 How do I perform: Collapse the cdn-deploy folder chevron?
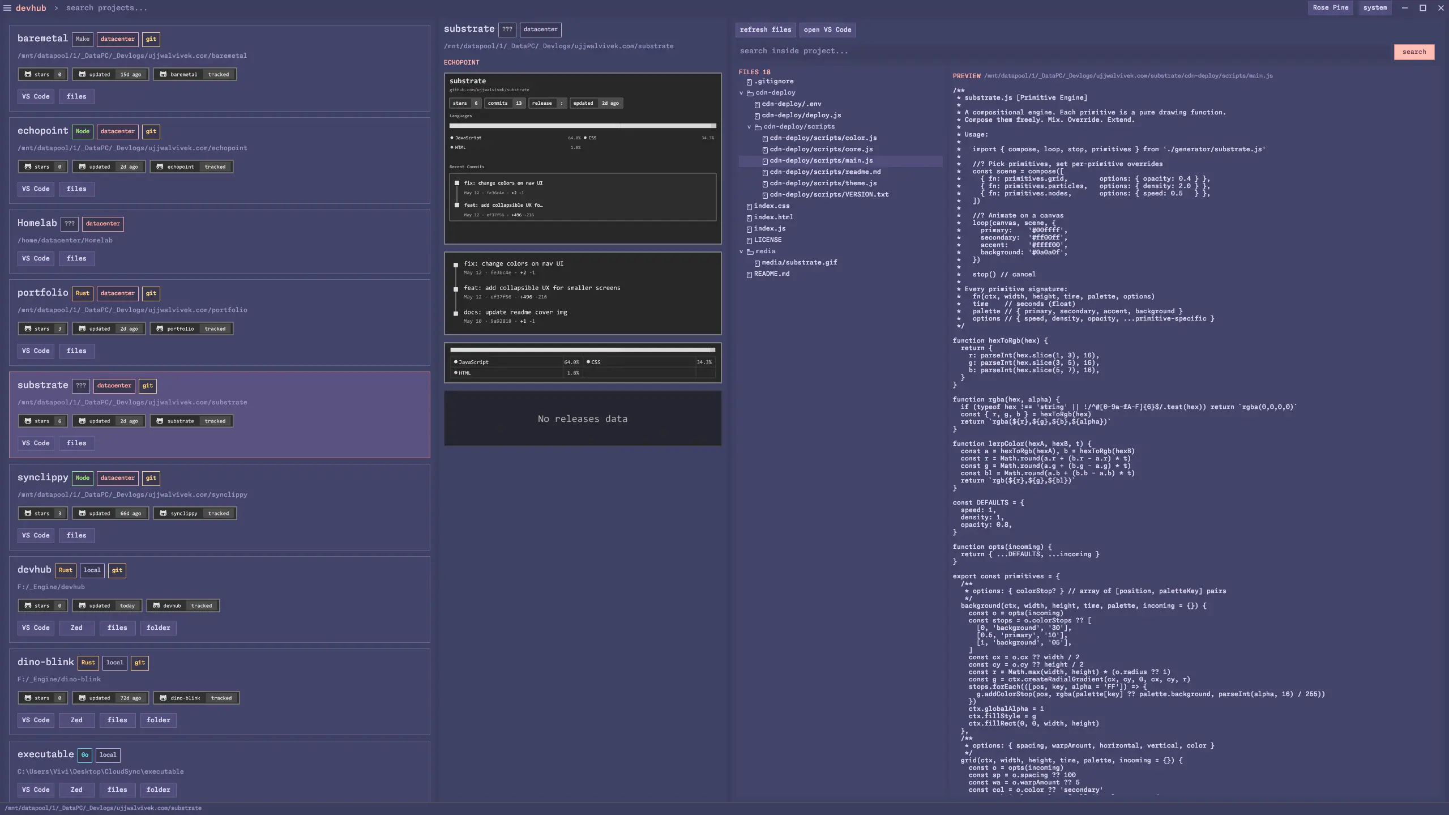[x=741, y=93]
